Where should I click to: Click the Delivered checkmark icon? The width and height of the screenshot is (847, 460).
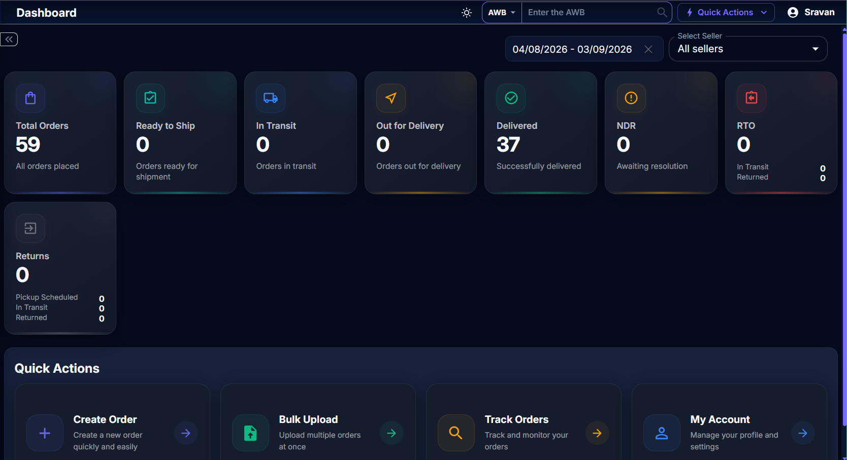coord(511,98)
